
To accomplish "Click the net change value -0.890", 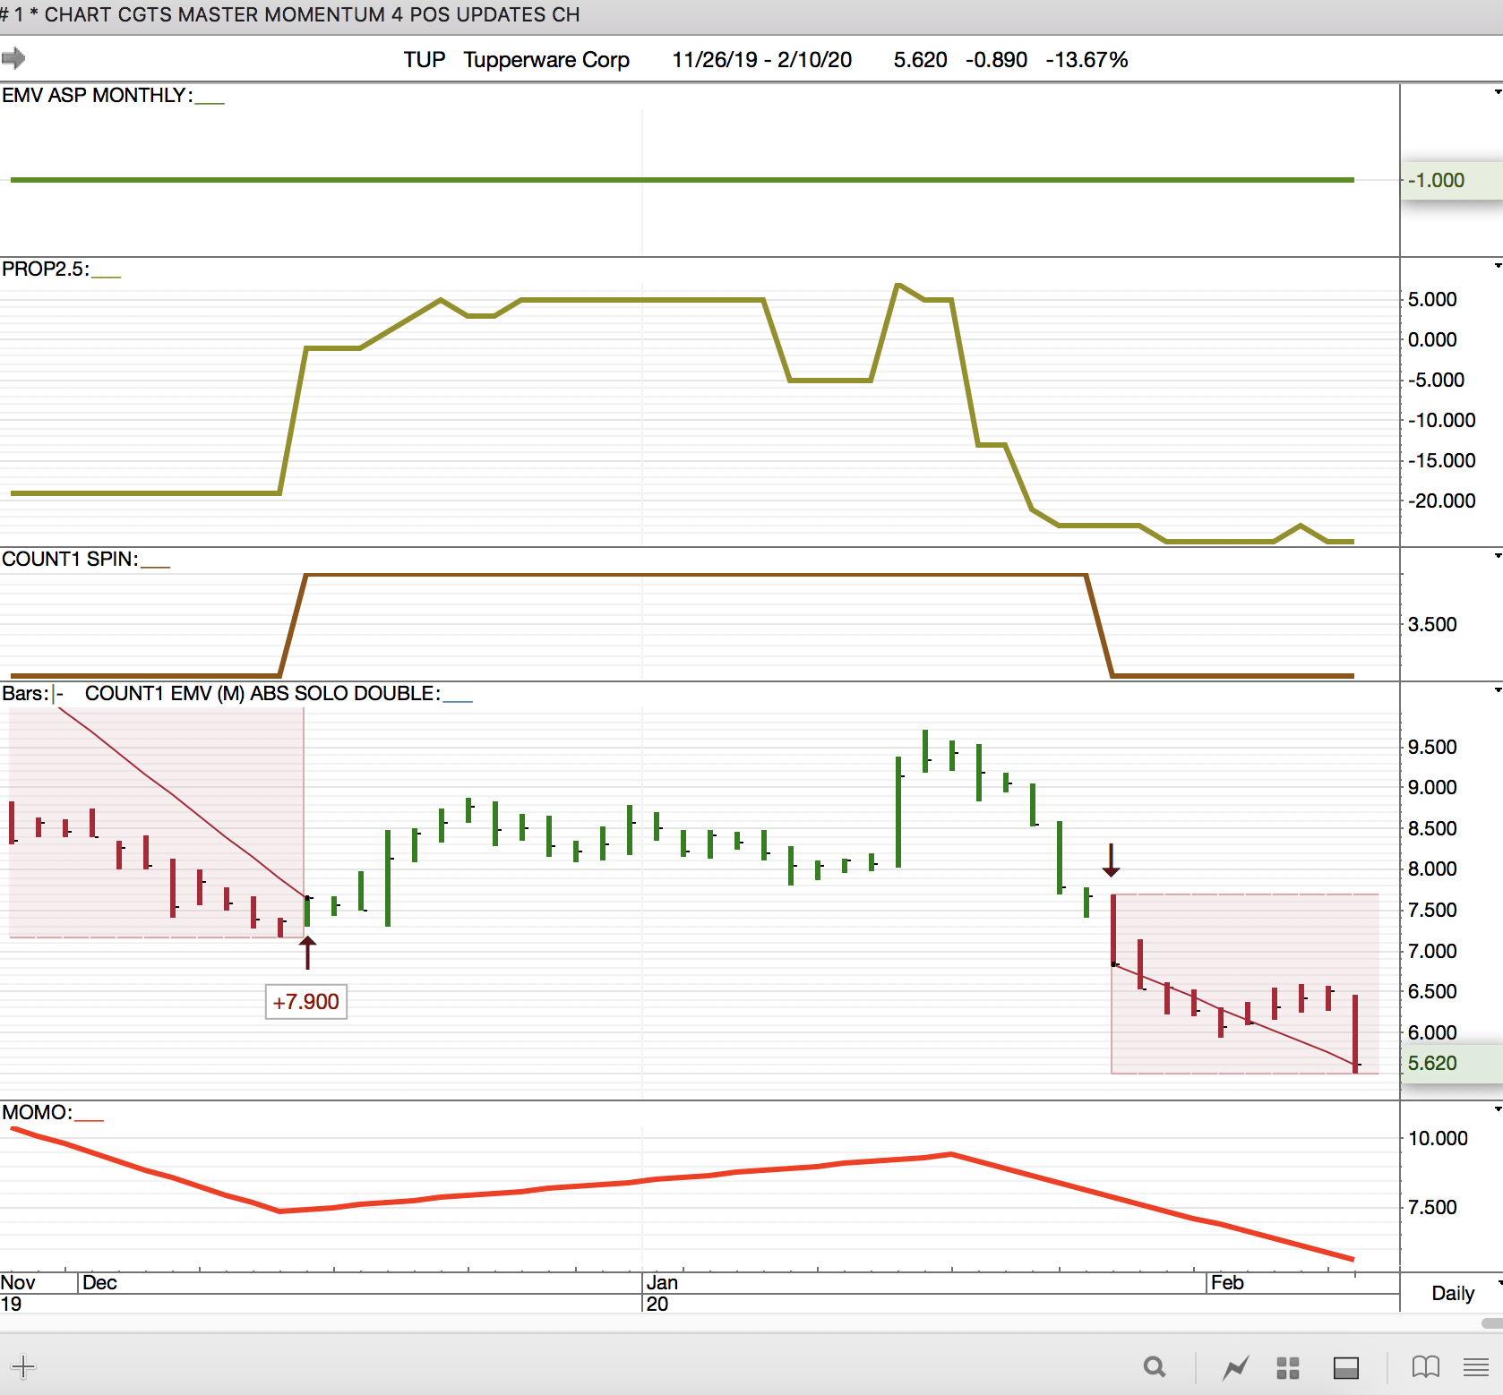I will point(996,60).
